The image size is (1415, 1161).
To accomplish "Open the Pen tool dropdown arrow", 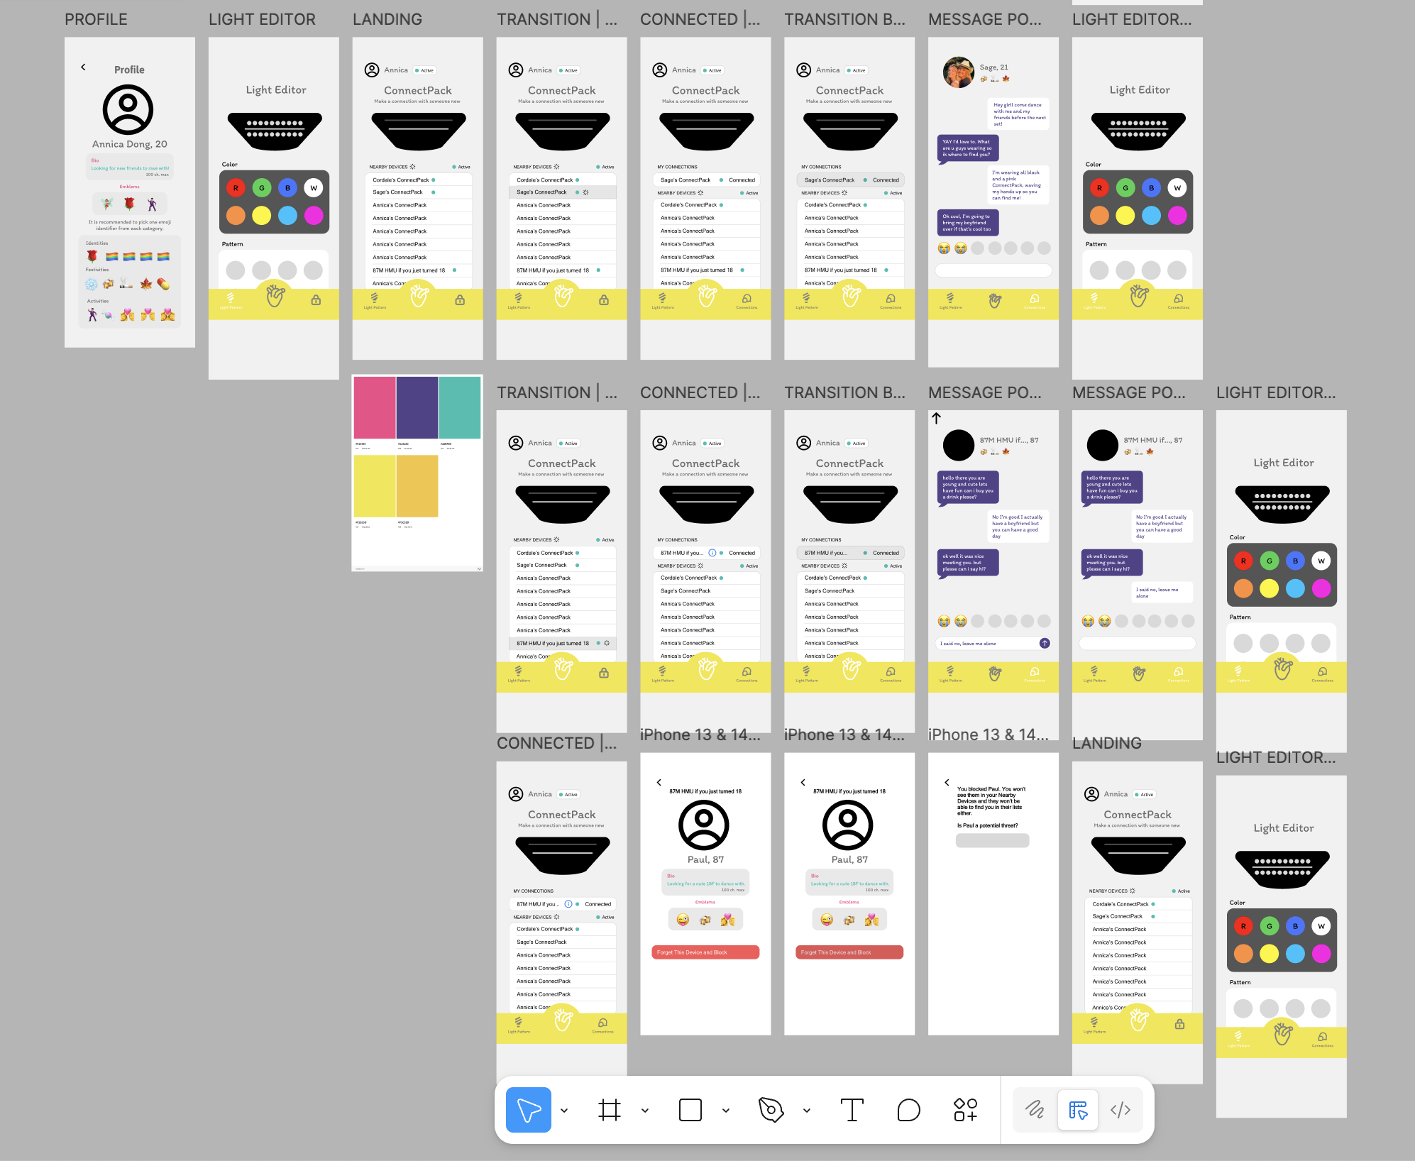I will point(807,1111).
